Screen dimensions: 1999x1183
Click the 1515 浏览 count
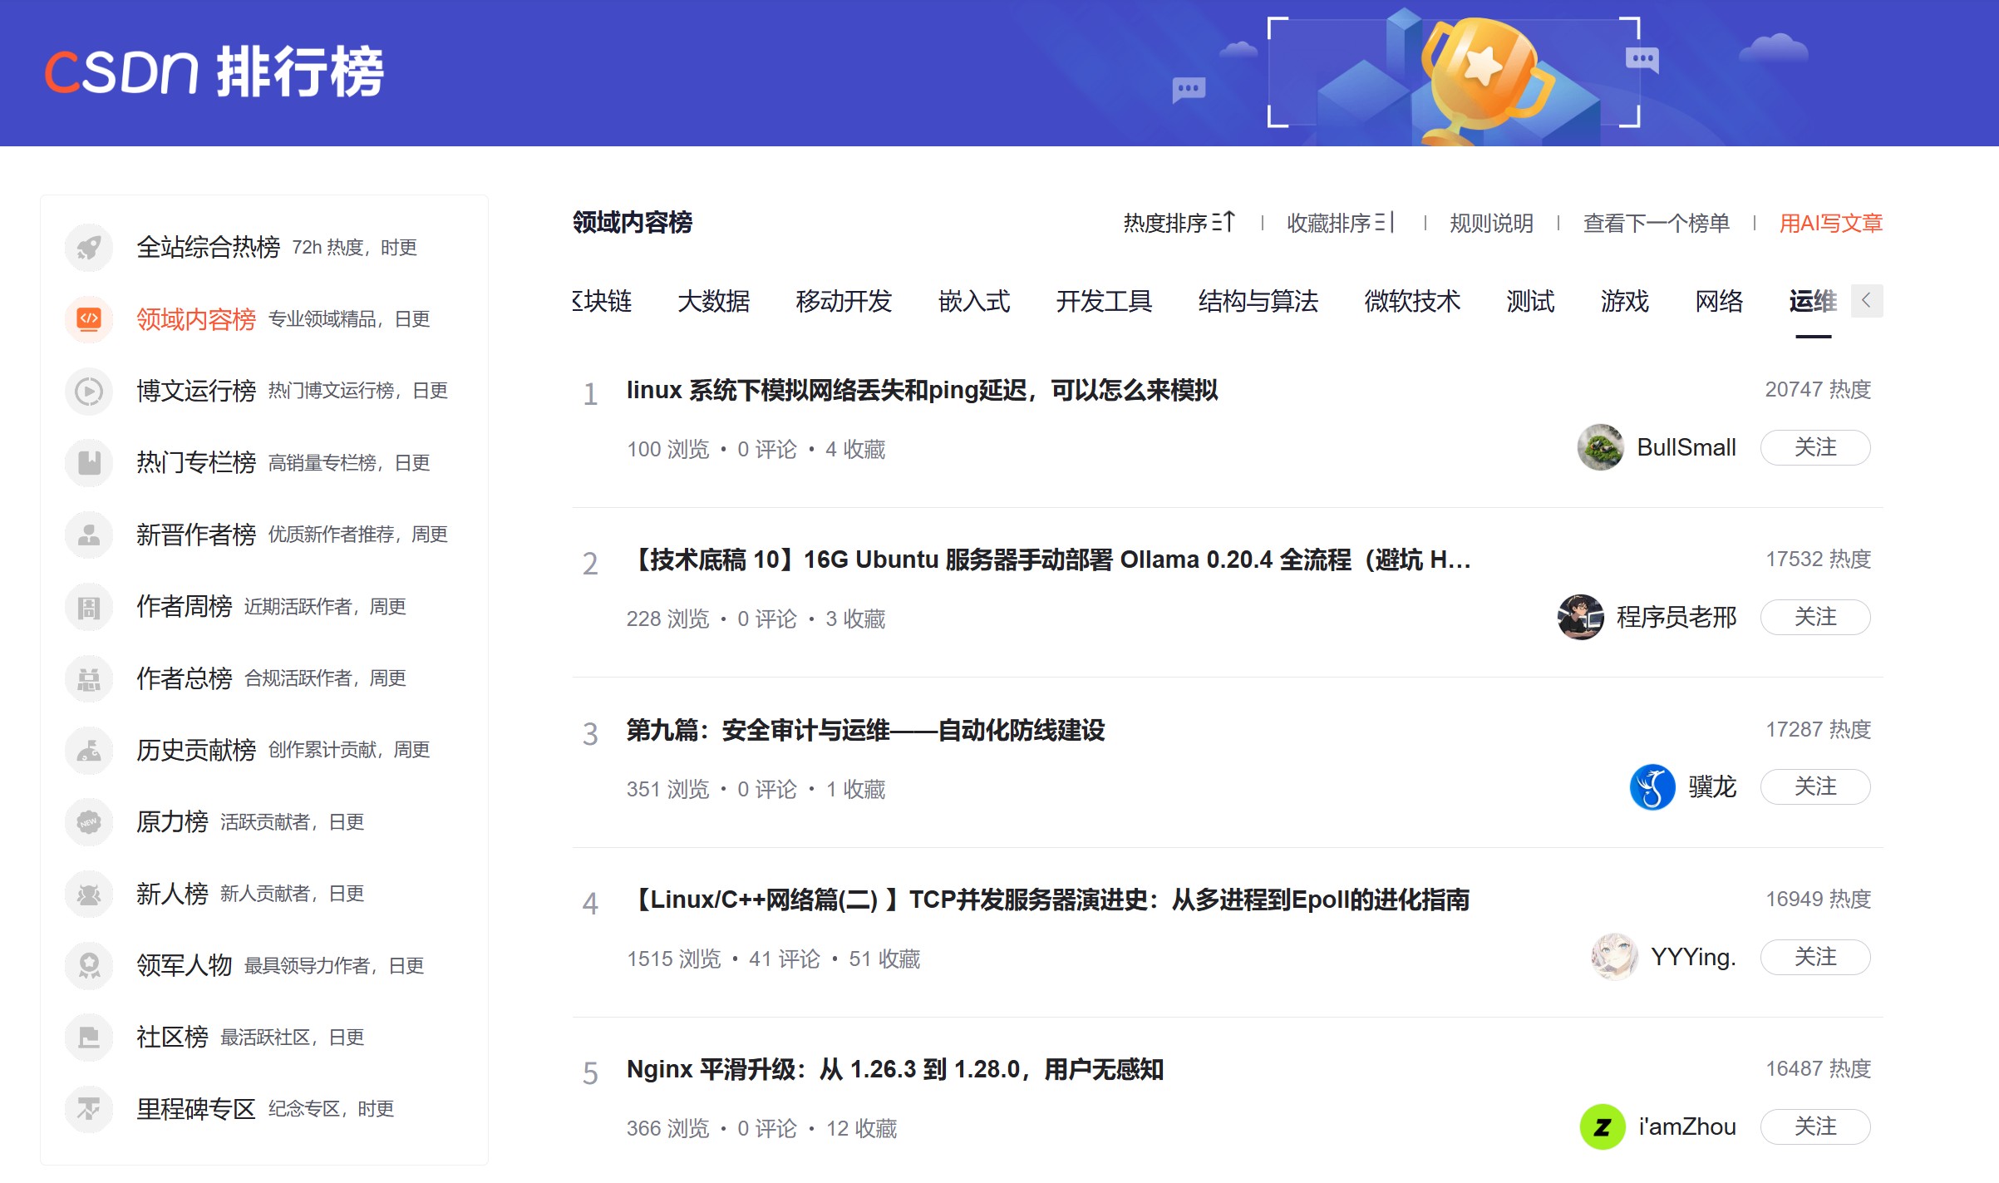tap(673, 959)
